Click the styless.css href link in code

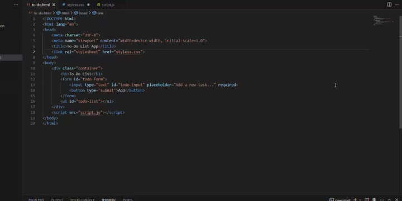(128, 52)
